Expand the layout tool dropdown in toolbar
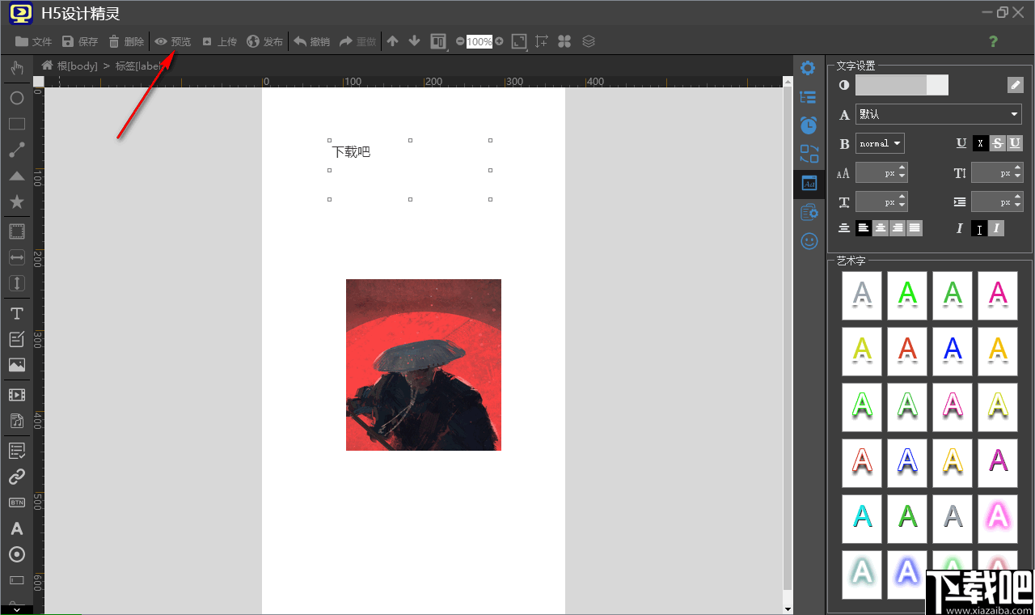The height and width of the screenshot is (615, 1035). coord(438,41)
